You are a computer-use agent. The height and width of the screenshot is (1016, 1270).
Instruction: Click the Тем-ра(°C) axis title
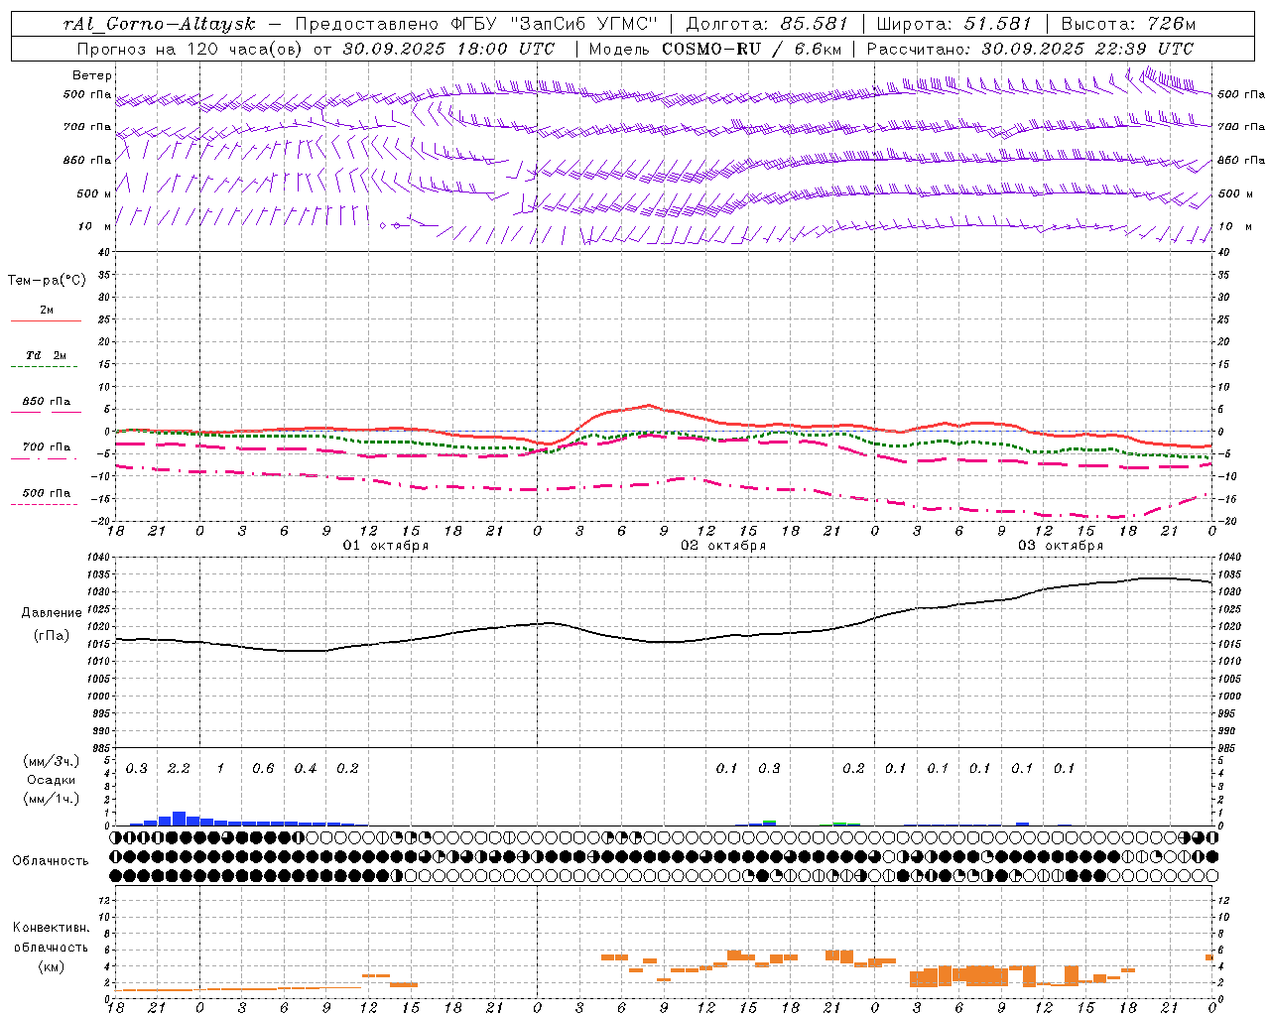(47, 280)
